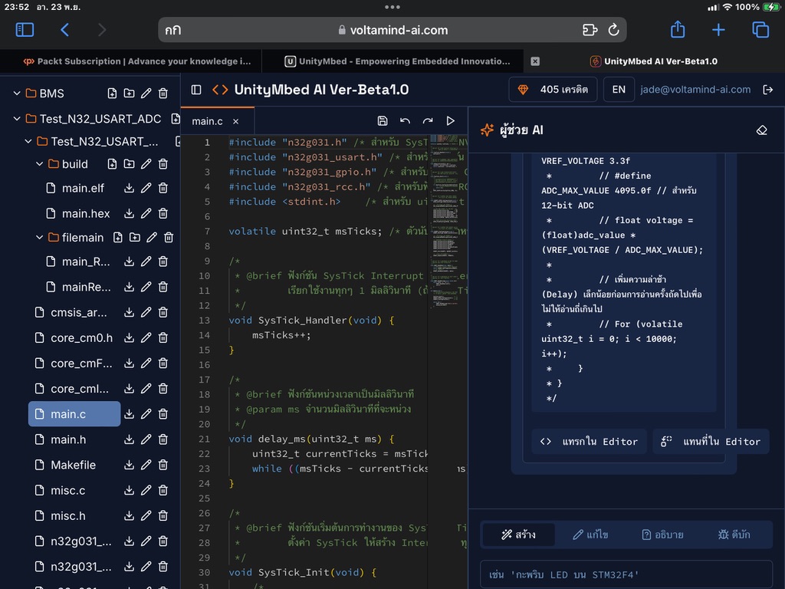
Task: Save main.c with the save icon
Action: pos(383,120)
